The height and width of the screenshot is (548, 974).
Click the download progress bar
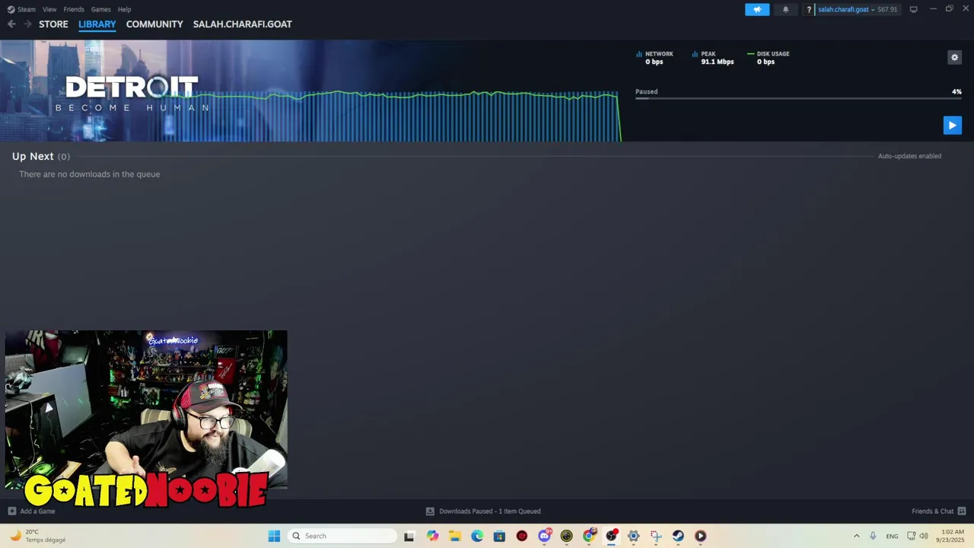tap(798, 98)
